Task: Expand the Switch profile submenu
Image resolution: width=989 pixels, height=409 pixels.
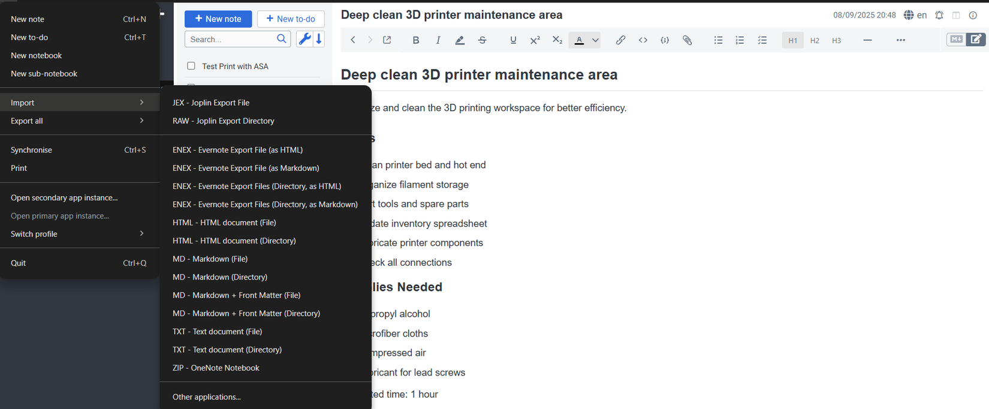Action: click(79, 234)
